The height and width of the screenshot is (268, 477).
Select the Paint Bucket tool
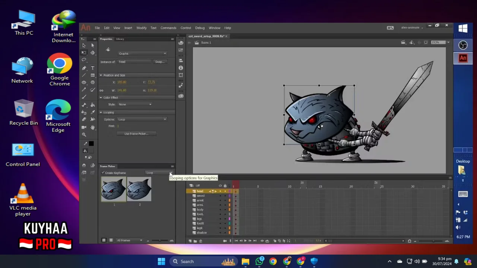pos(92,105)
